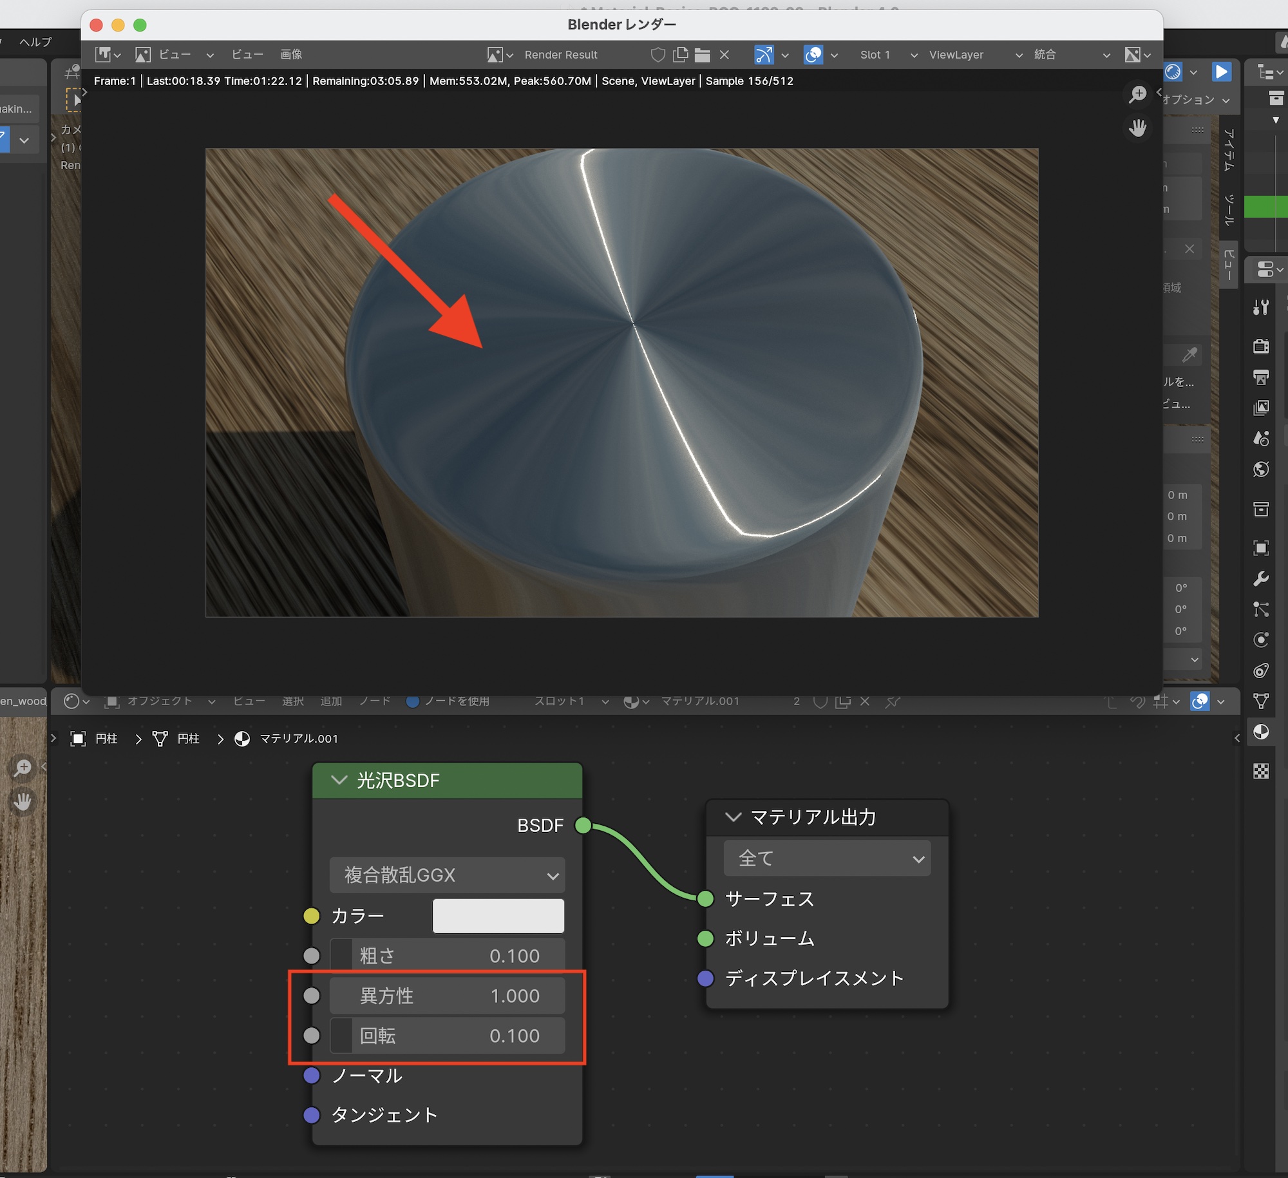Open the Multiscatter GGX distribution dropdown
Image resolution: width=1288 pixels, height=1178 pixels.
coord(447,875)
